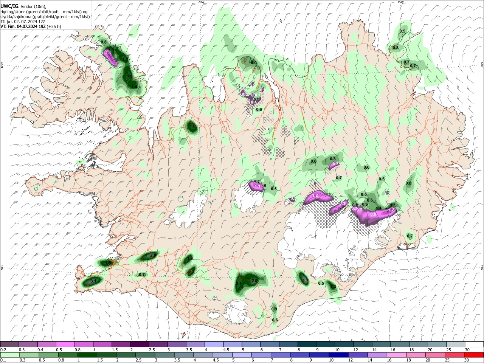484x363 pixels.
Task: Click the 30 label at snow legend end
Action: click(467, 350)
